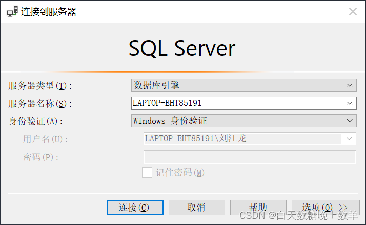Click the 服务器类型(T) label

tap(40, 86)
